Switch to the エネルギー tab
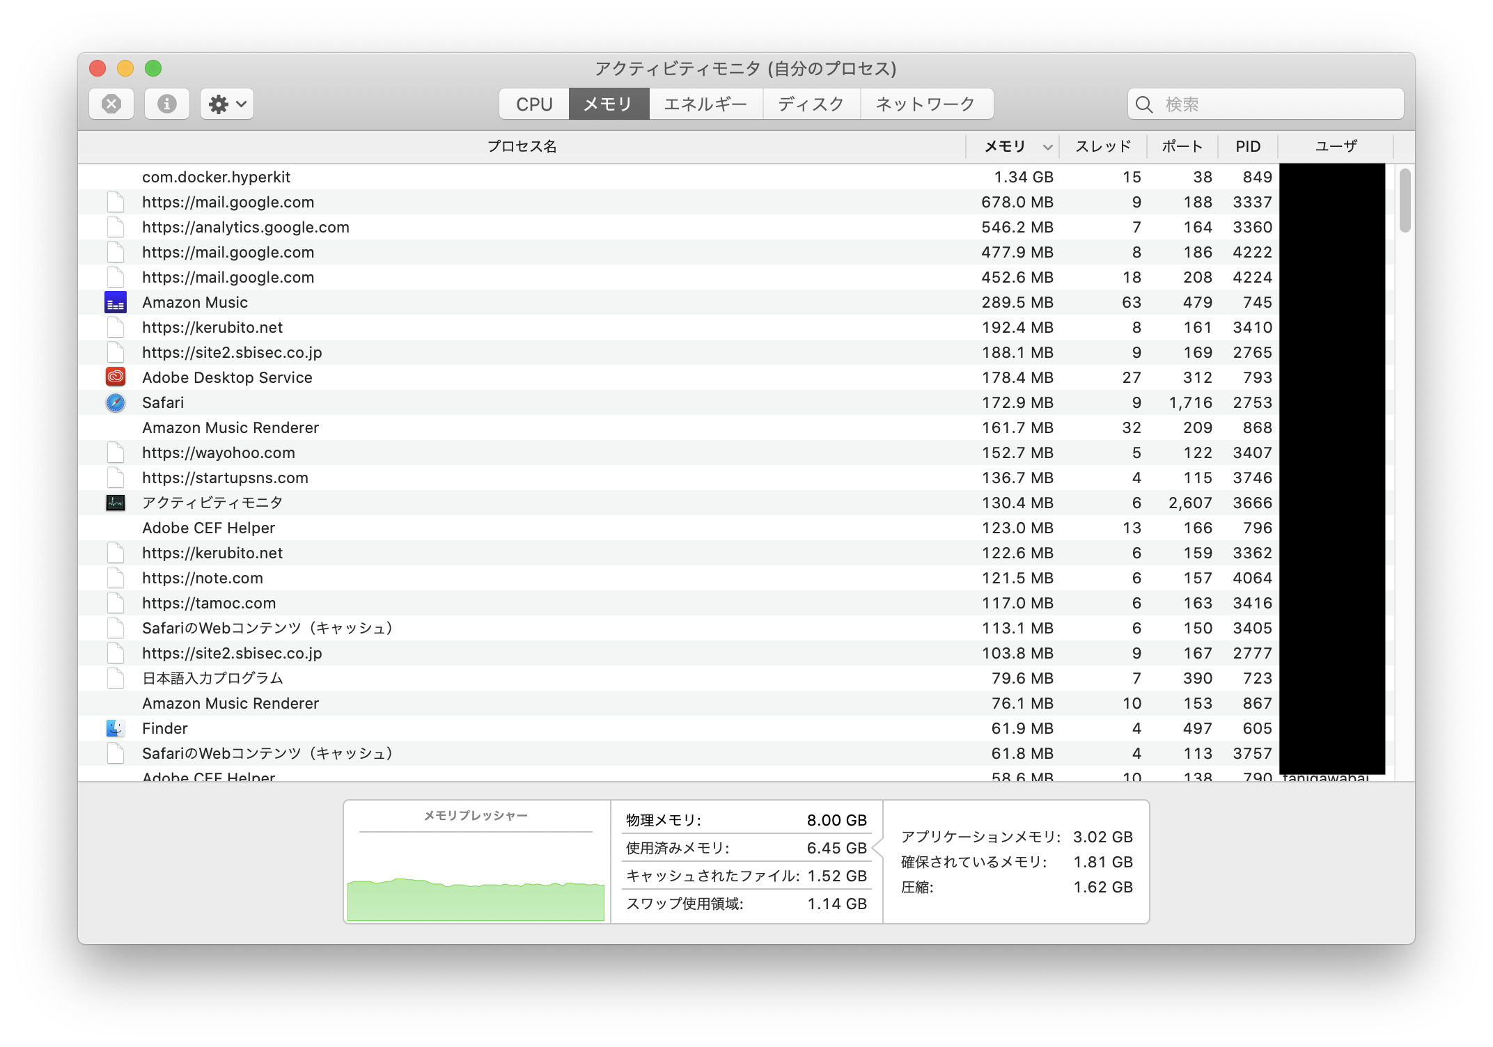The width and height of the screenshot is (1493, 1047). click(705, 104)
